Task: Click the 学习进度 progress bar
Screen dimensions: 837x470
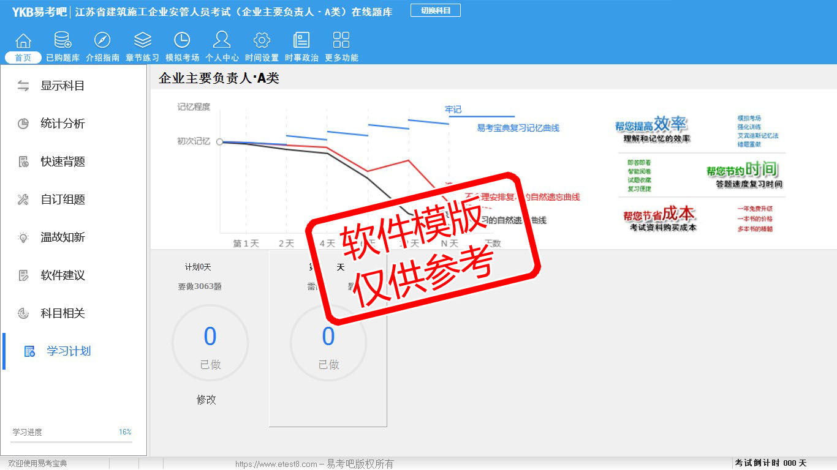Action: 72,441
